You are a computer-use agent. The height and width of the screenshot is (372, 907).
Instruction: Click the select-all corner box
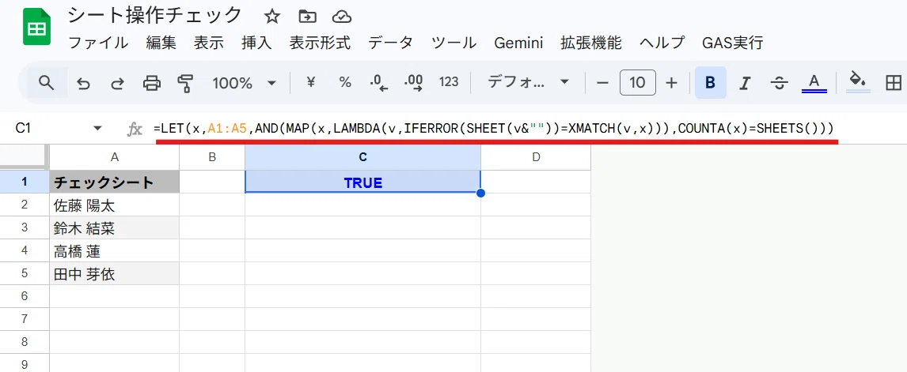25,156
